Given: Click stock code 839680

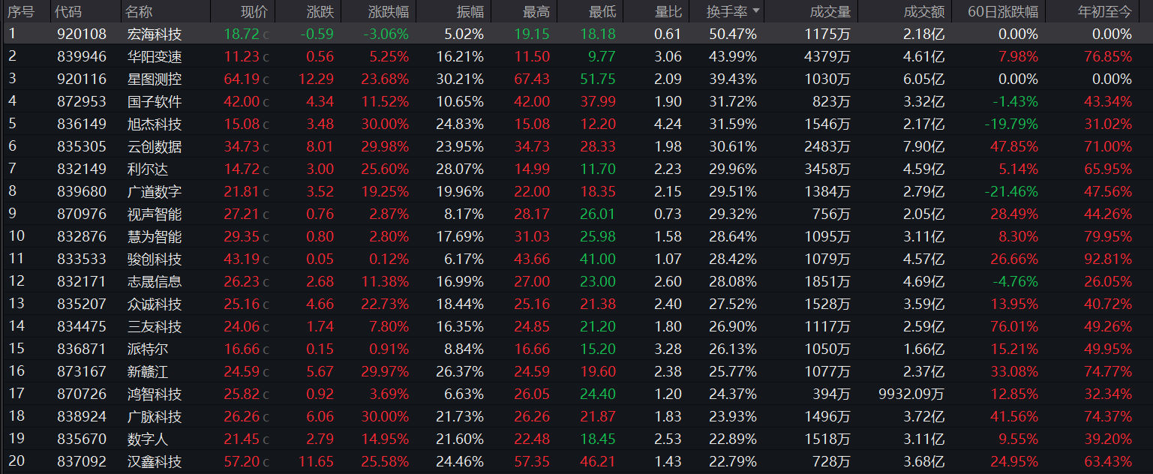Looking at the screenshot, I should coord(82,191).
